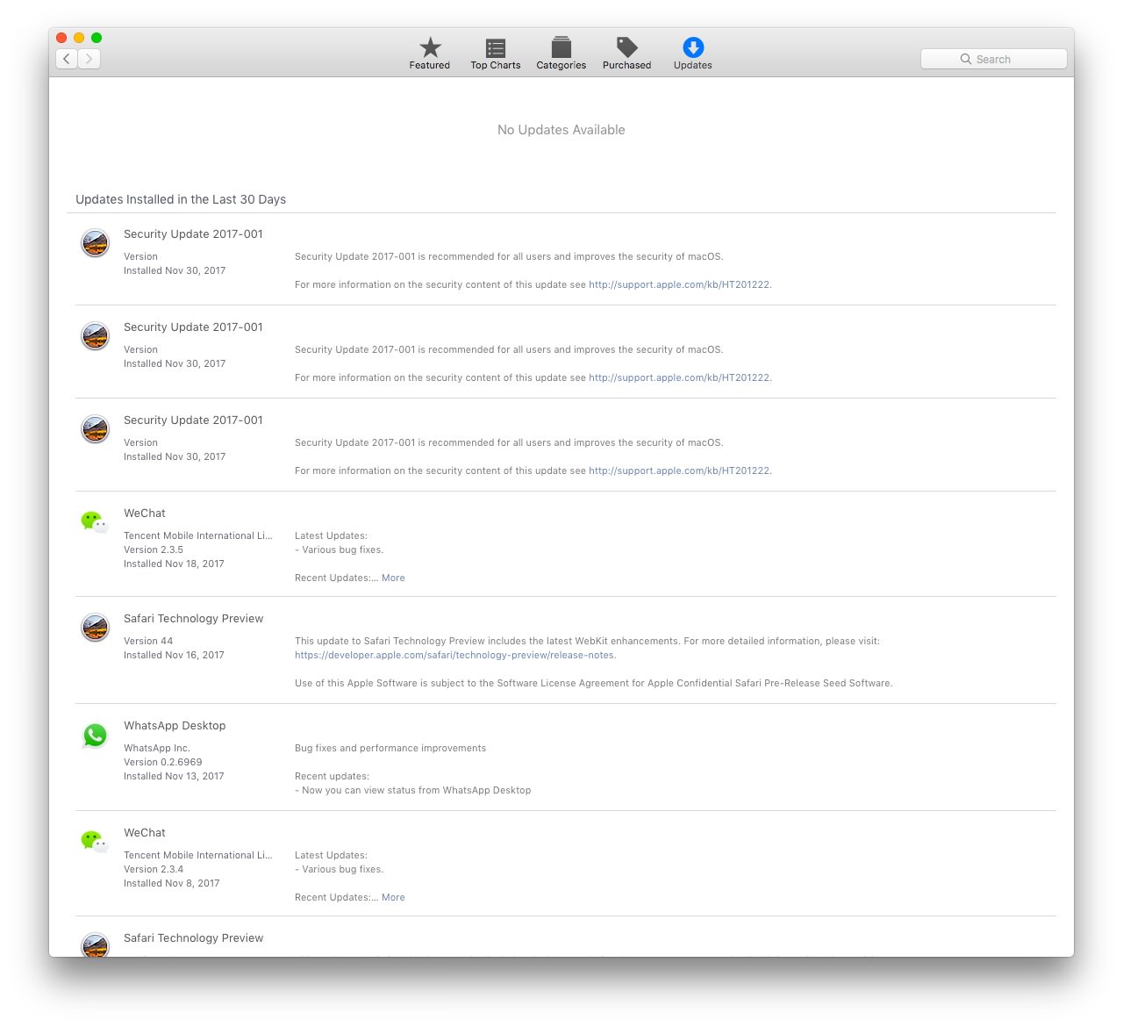
Task: Click Tencent developer name above Version 2.3.5
Action: (x=198, y=535)
